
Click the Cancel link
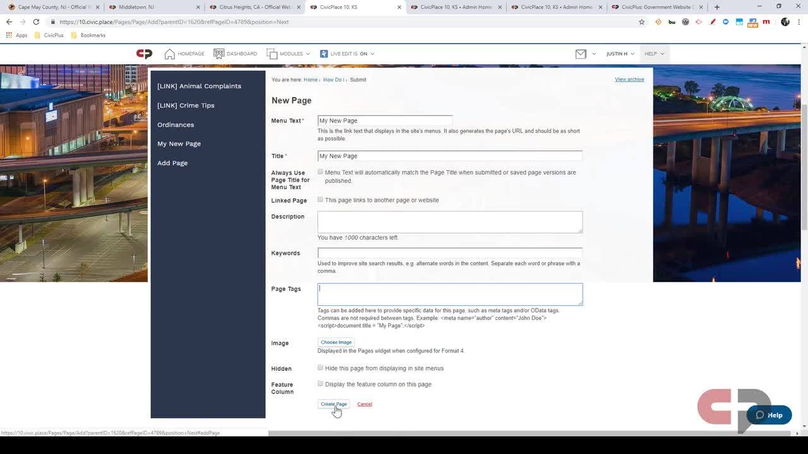click(364, 404)
